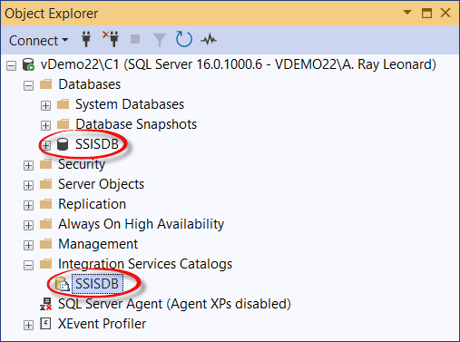Select the Databases tree label
The width and height of the screenshot is (460, 342).
90,84
